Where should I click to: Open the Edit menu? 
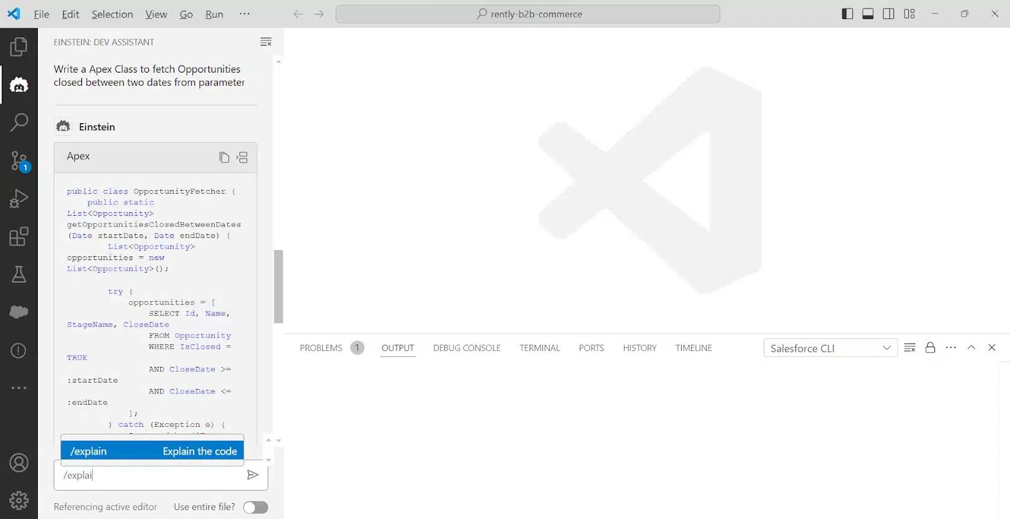click(x=71, y=14)
